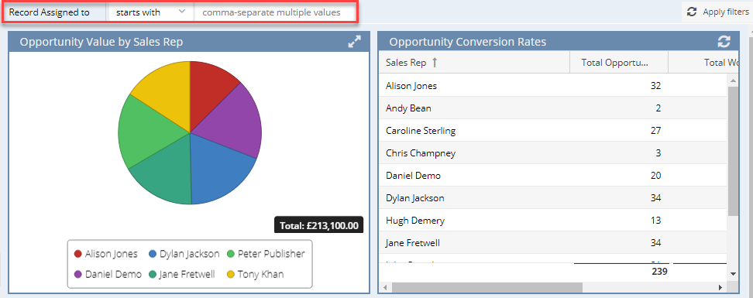Click the Record Assigned to filter label
This screenshot has height=298, width=753.
tap(50, 12)
